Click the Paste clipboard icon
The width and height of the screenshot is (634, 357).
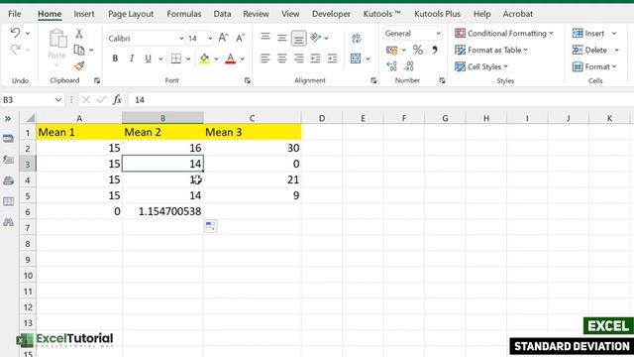(57, 40)
